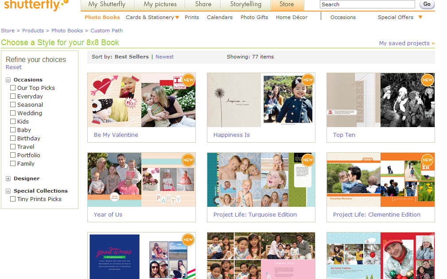Image resolution: width=447 pixels, height=279 pixels.
Task: Switch to the My pictures tab
Action: (159, 4)
